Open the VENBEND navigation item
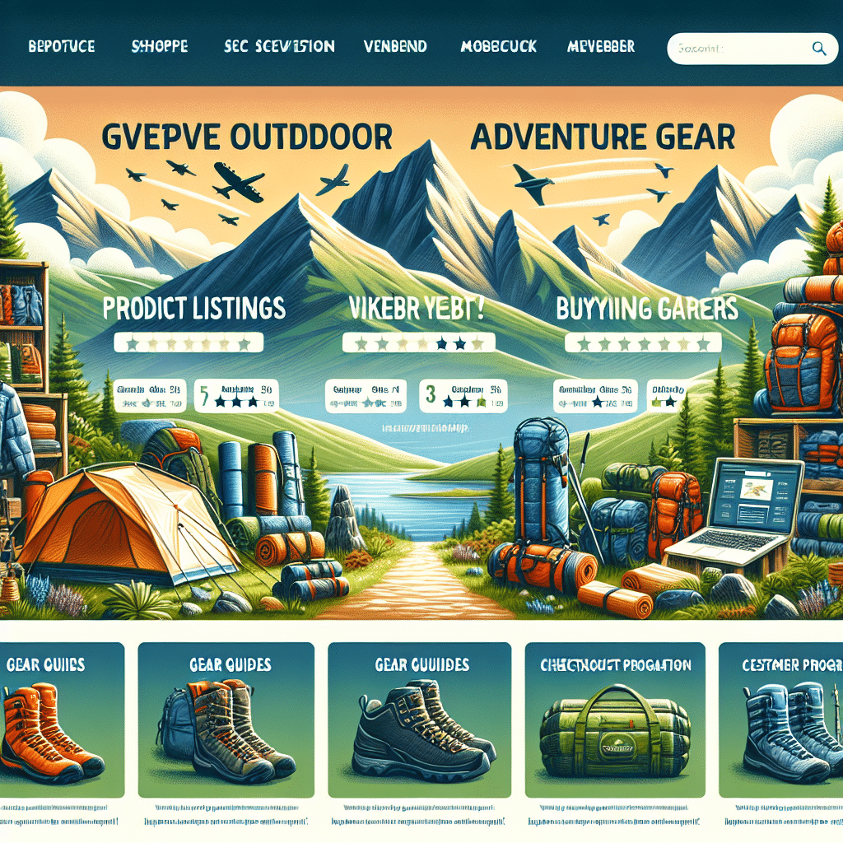 coord(395,47)
